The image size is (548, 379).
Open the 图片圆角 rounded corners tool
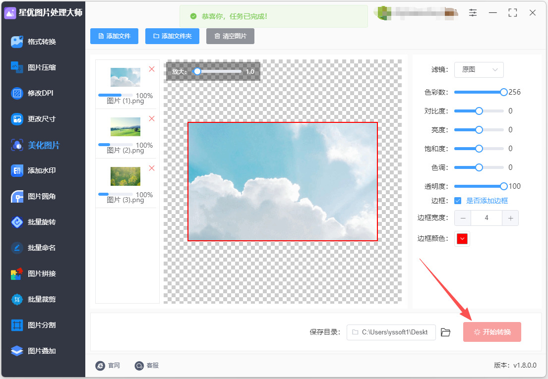[x=34, y=197]
